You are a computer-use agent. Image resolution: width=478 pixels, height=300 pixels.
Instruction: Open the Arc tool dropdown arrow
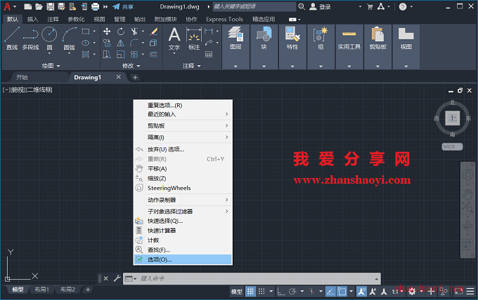(69, 53)
